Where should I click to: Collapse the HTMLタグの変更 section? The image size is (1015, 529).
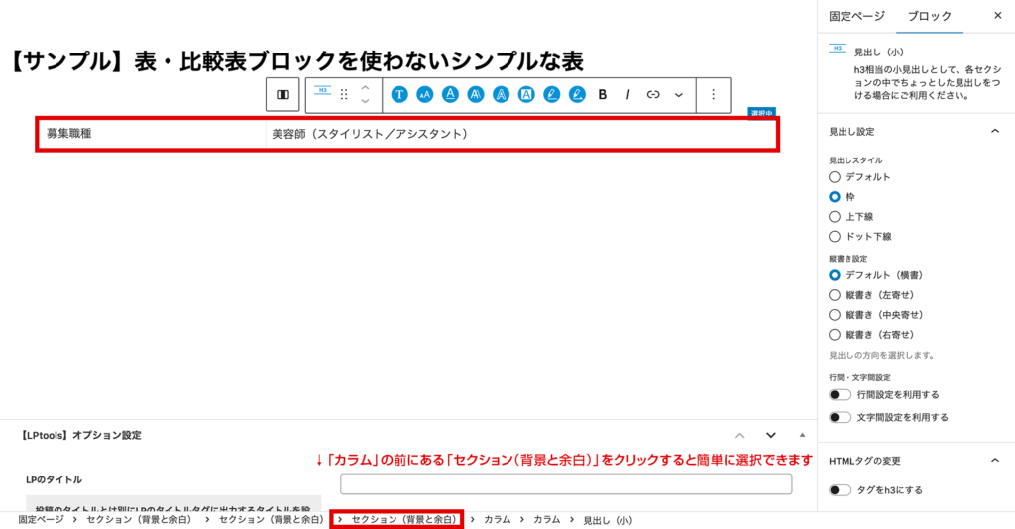(x=994, y=461)
